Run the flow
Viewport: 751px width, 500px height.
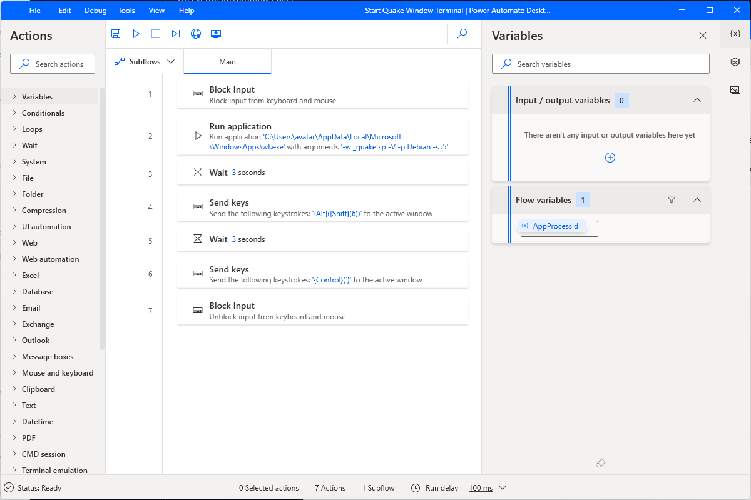click(136, 34)
